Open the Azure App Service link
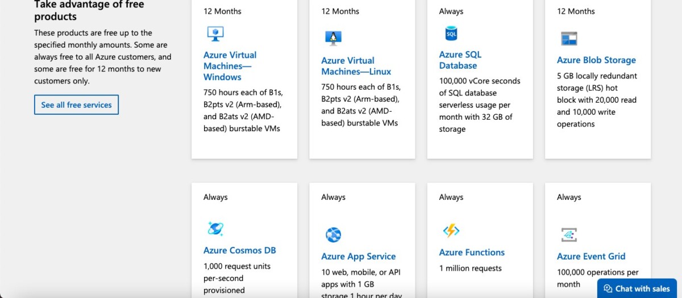 (x=358, y=257)
